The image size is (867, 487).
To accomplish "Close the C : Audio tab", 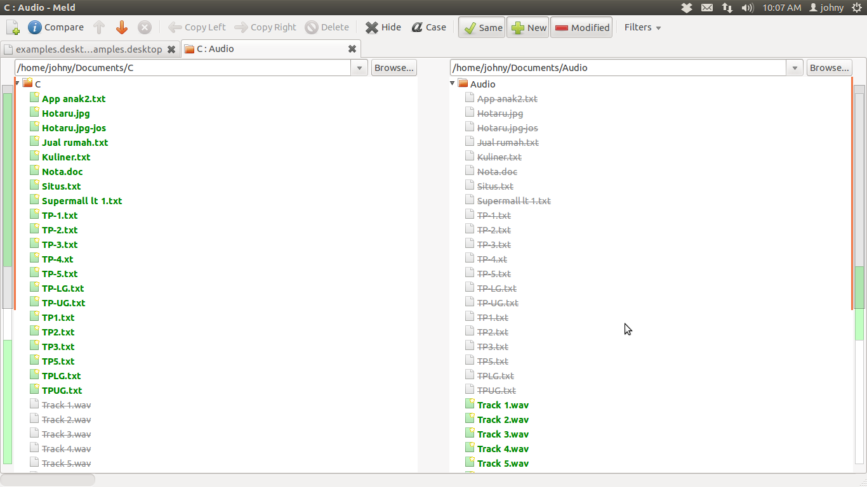I will tap(352, 49).
